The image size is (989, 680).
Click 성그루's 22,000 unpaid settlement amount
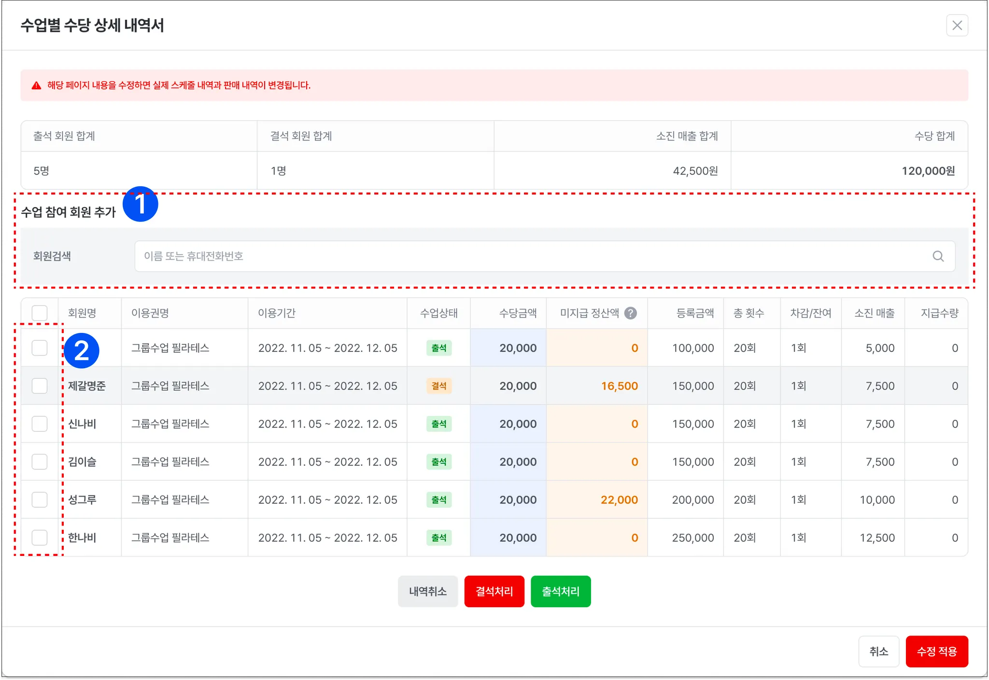click(619, 500)
